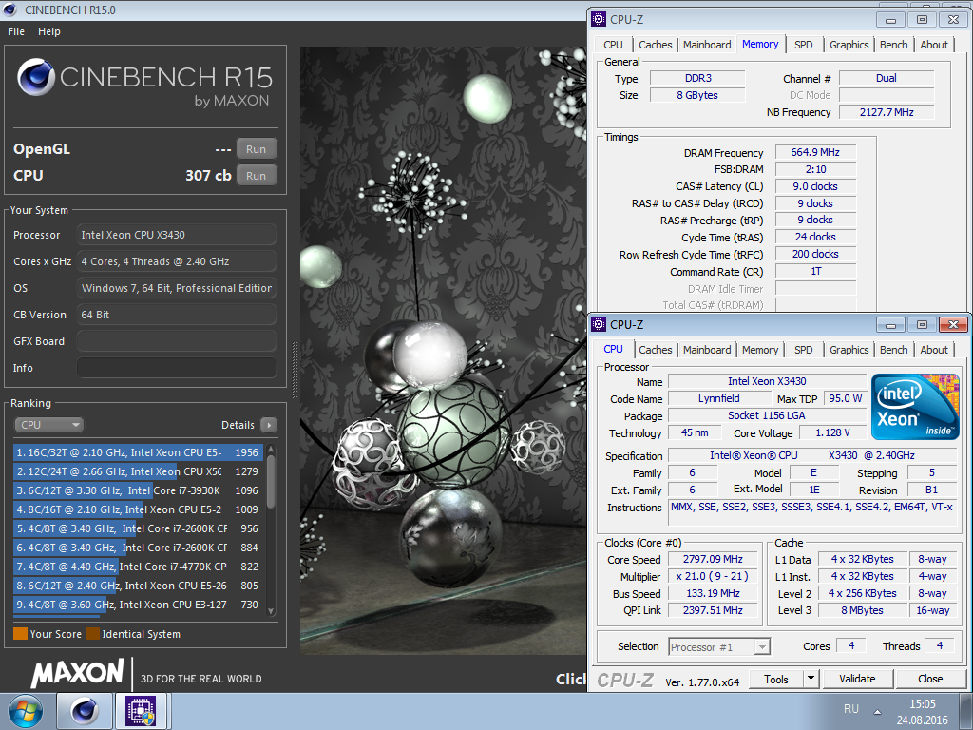Open Cinebench icon in the taskbar

tap(85, 711)
